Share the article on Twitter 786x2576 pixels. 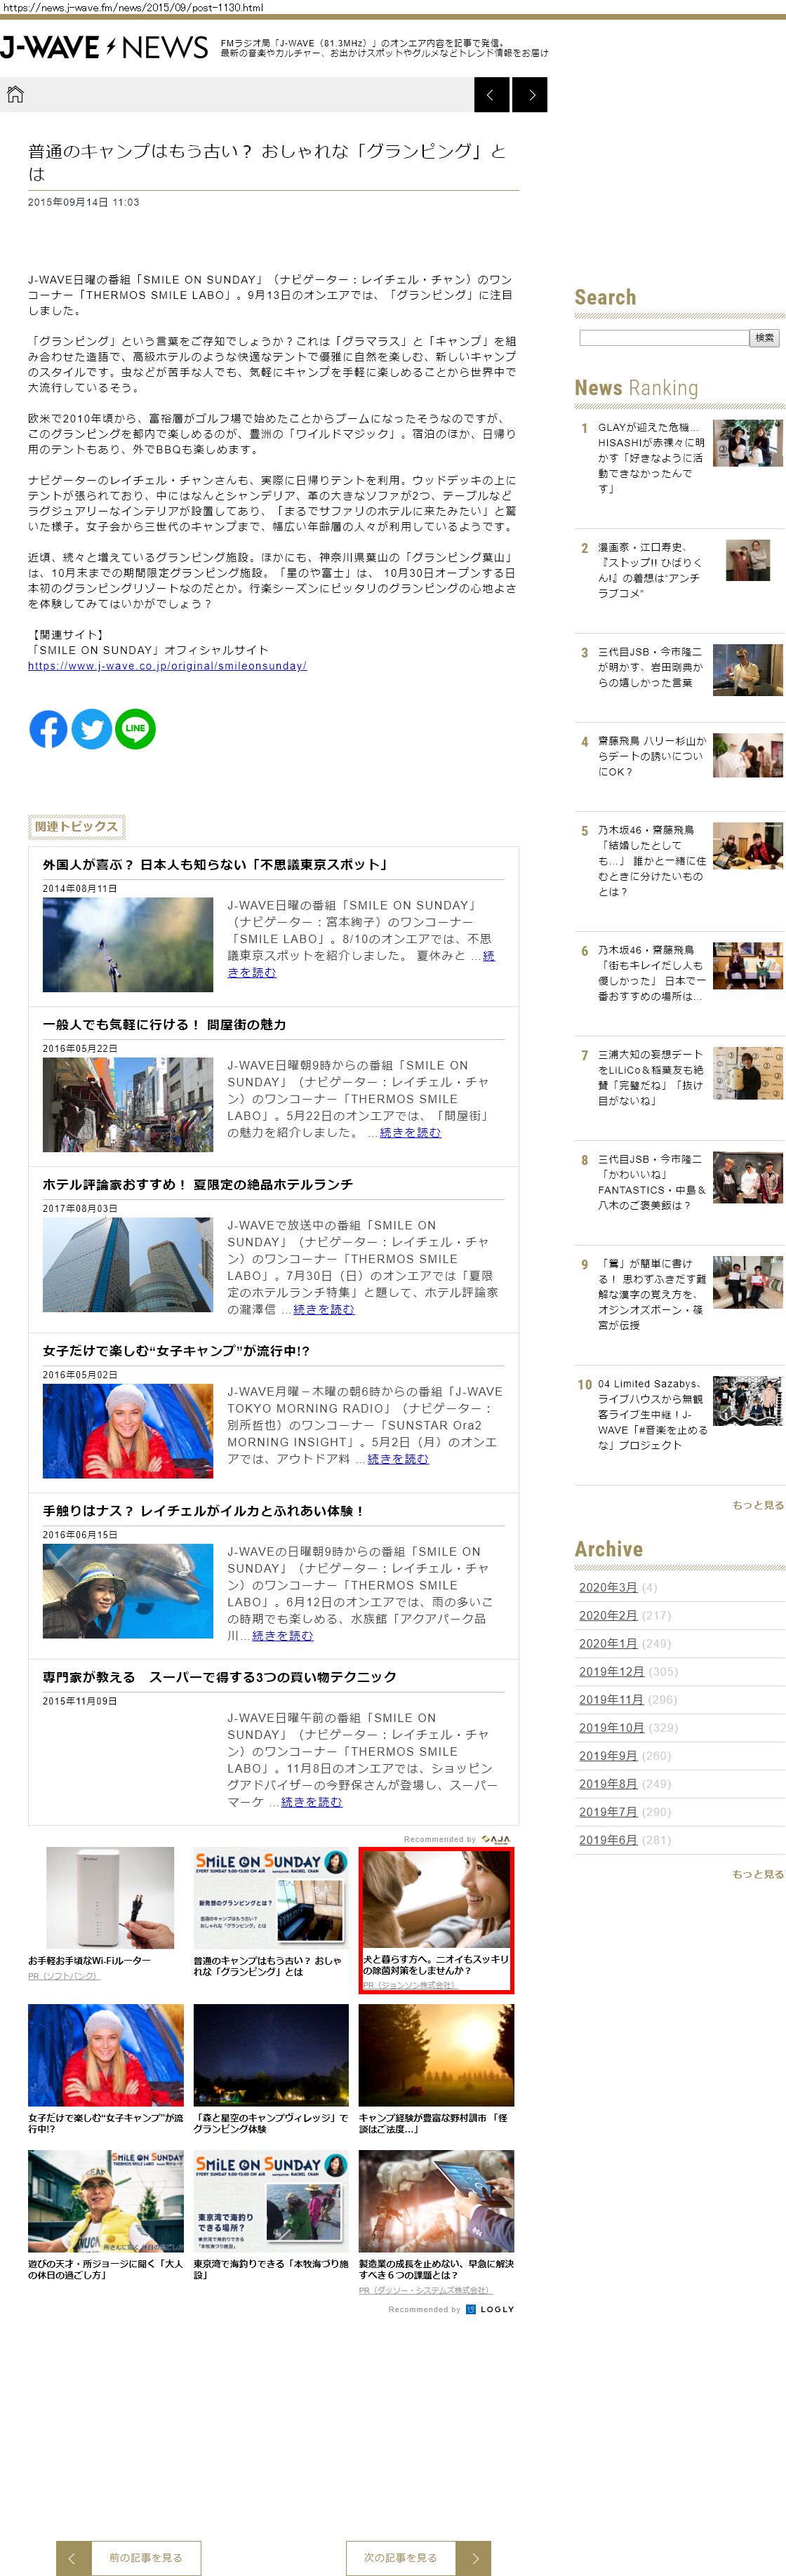(x=92, y=729)
